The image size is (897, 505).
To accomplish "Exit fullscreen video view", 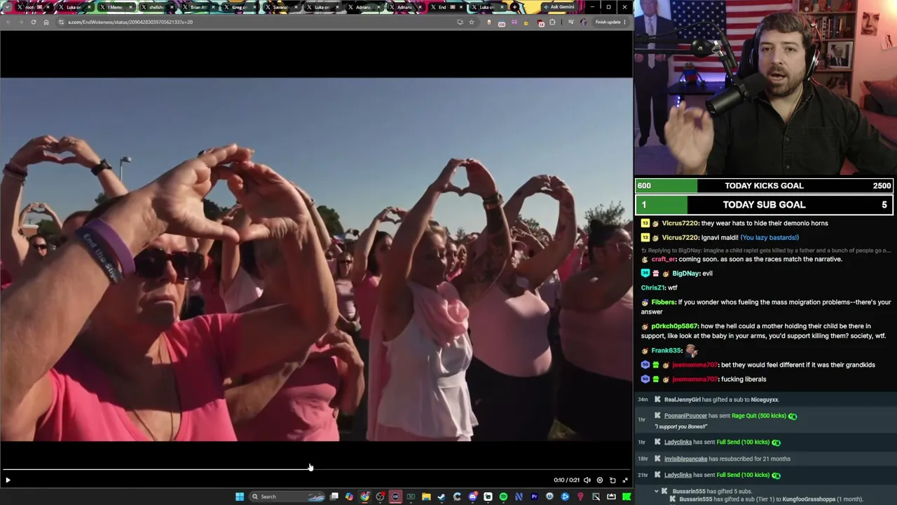I will [625, 480].
